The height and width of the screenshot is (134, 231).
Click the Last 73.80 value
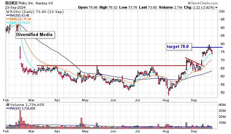[148, 7]
